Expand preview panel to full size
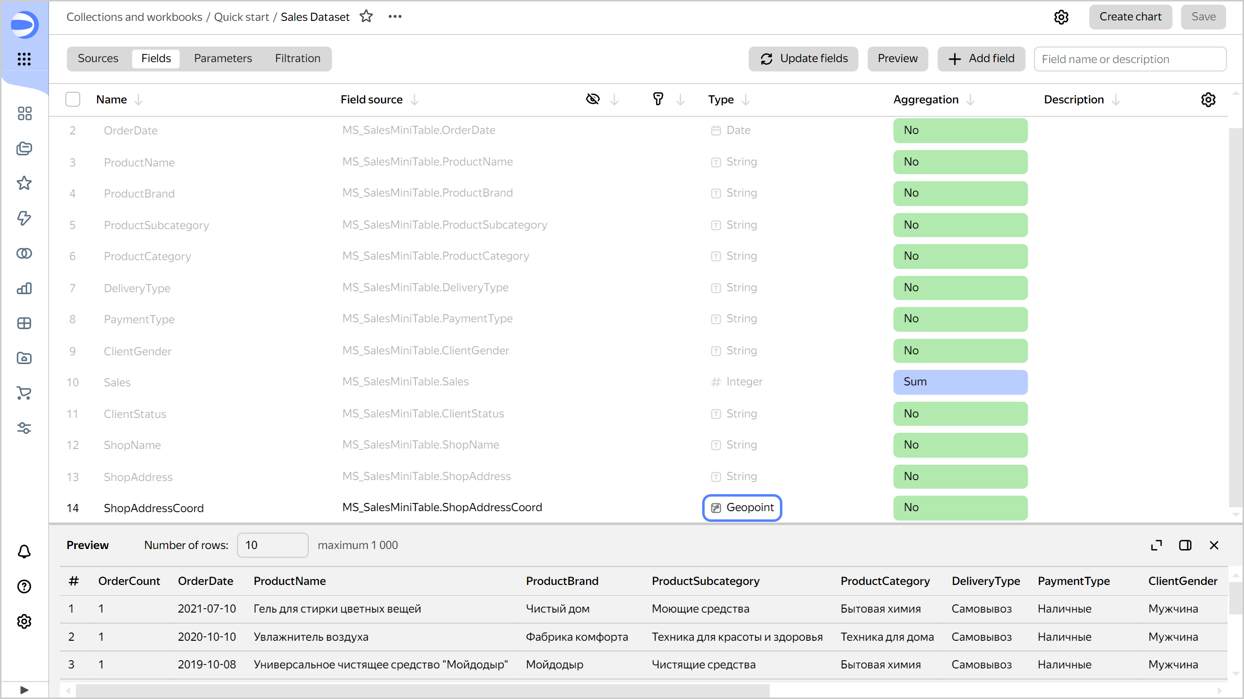The width and height of the screenshot is (1244, 699). click(1156, 545)
